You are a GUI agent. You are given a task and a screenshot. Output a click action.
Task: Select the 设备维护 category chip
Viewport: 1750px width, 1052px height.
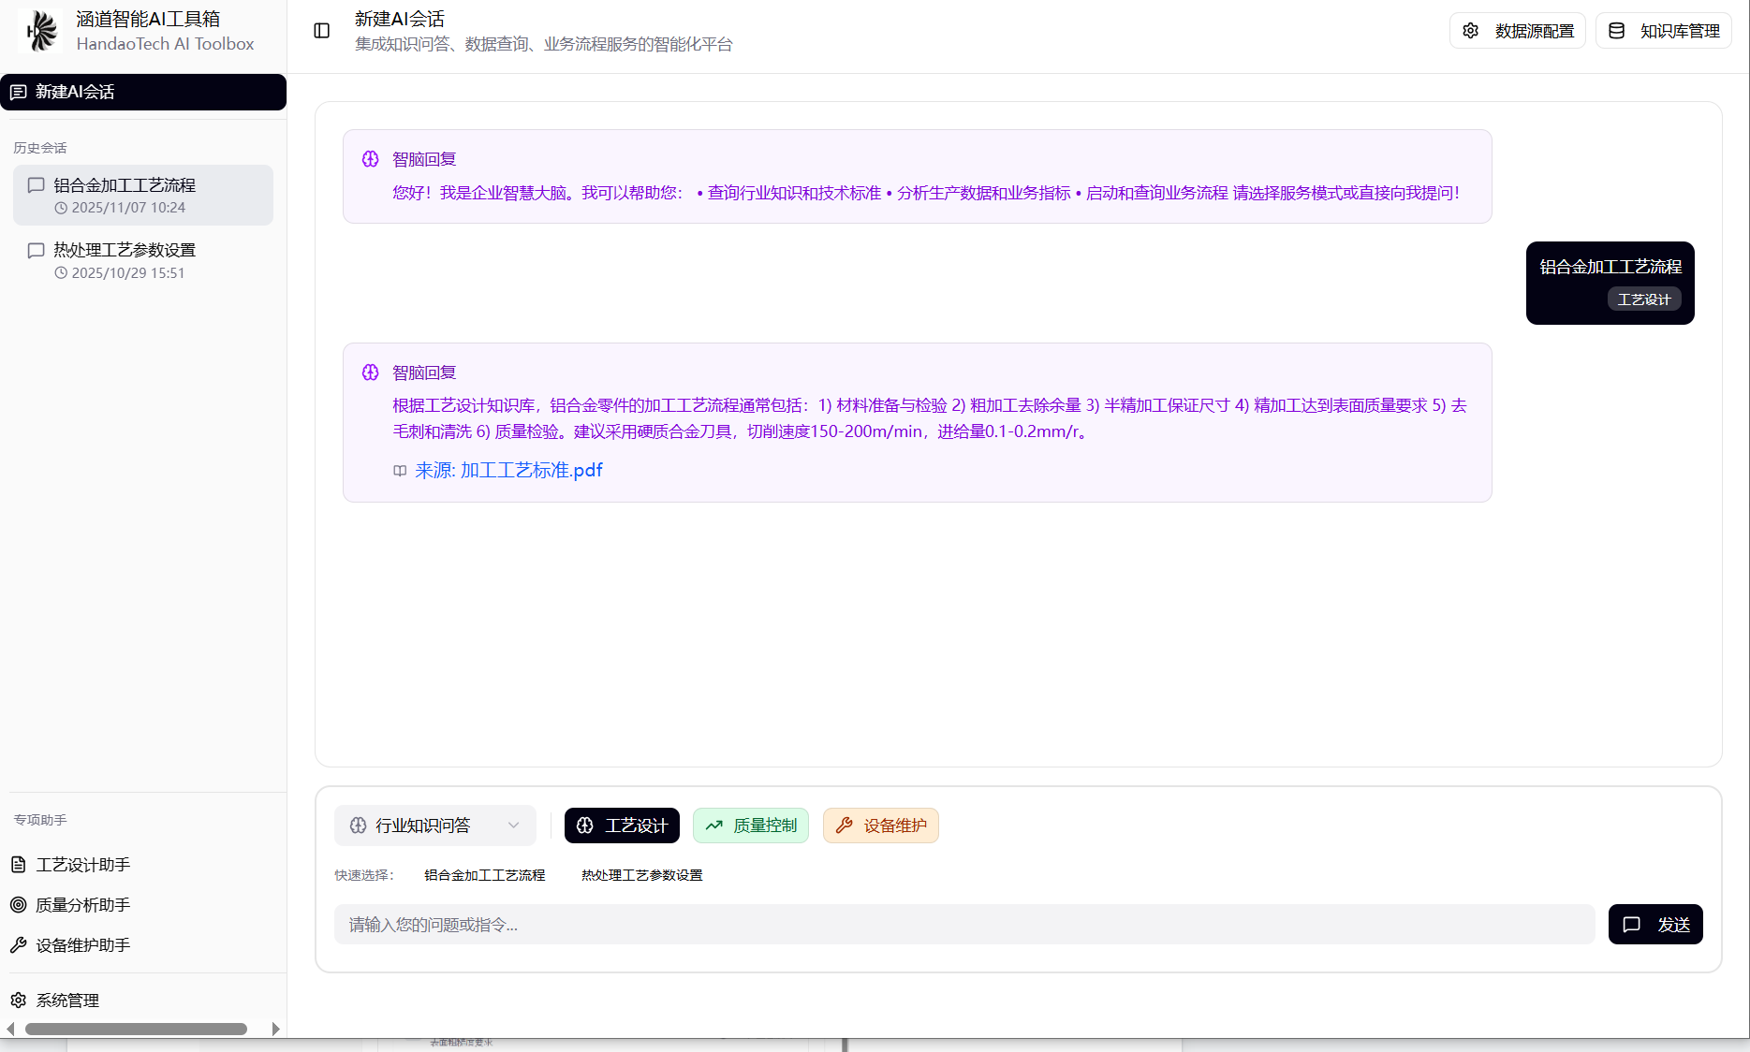[x=880, y=826]
